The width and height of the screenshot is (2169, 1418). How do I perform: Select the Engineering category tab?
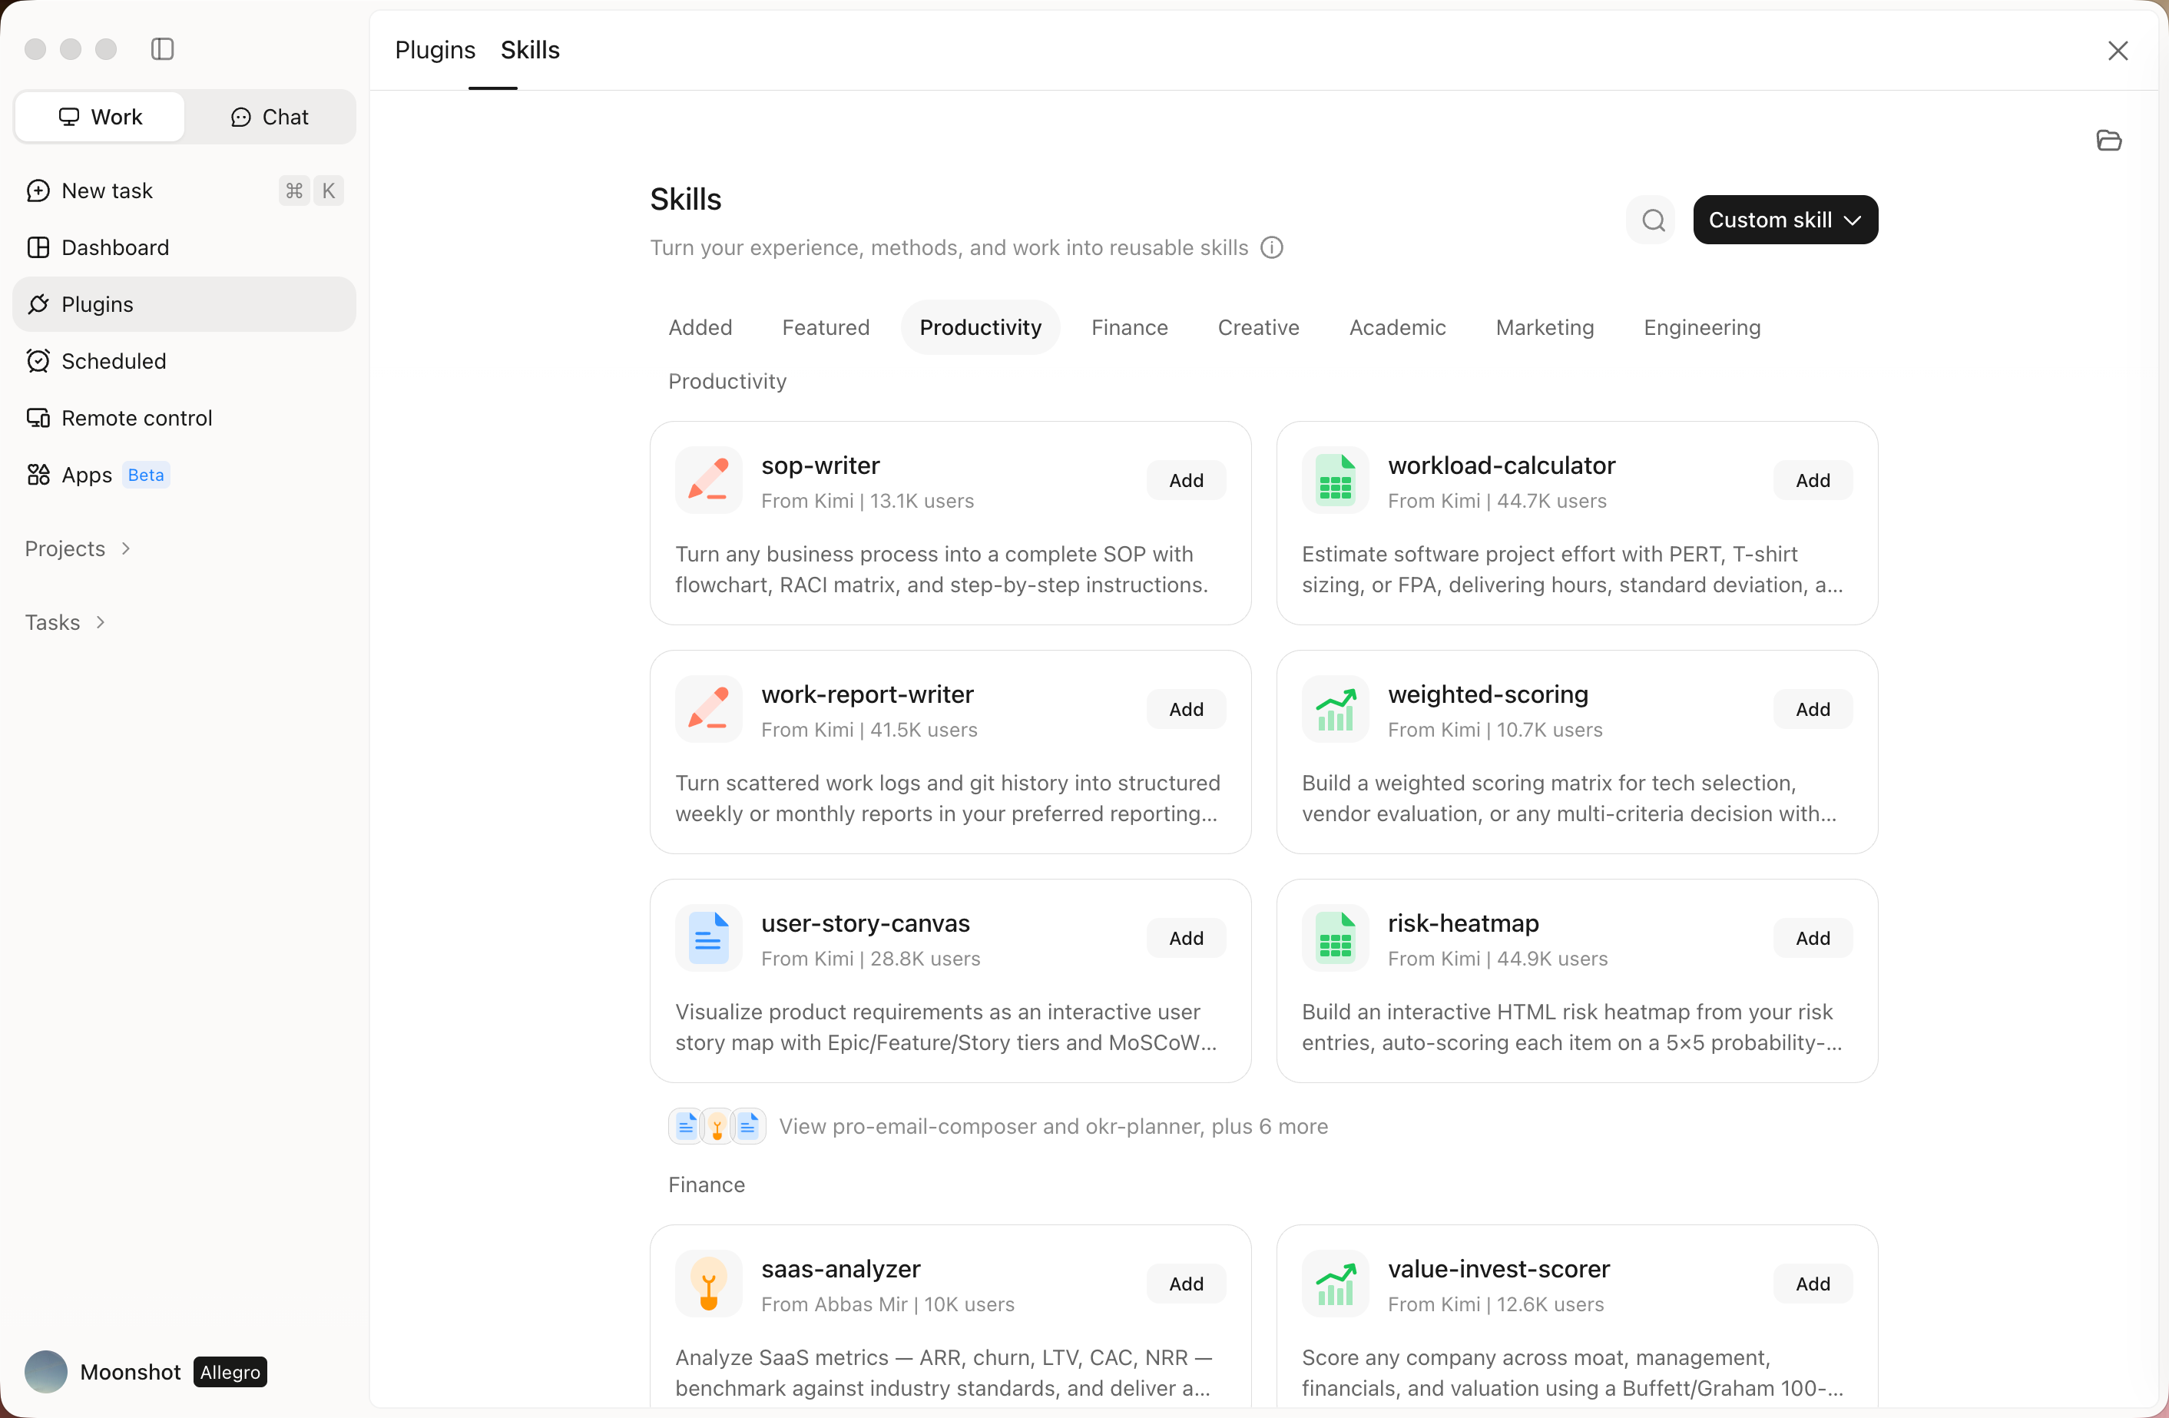tap(1701, 327)
